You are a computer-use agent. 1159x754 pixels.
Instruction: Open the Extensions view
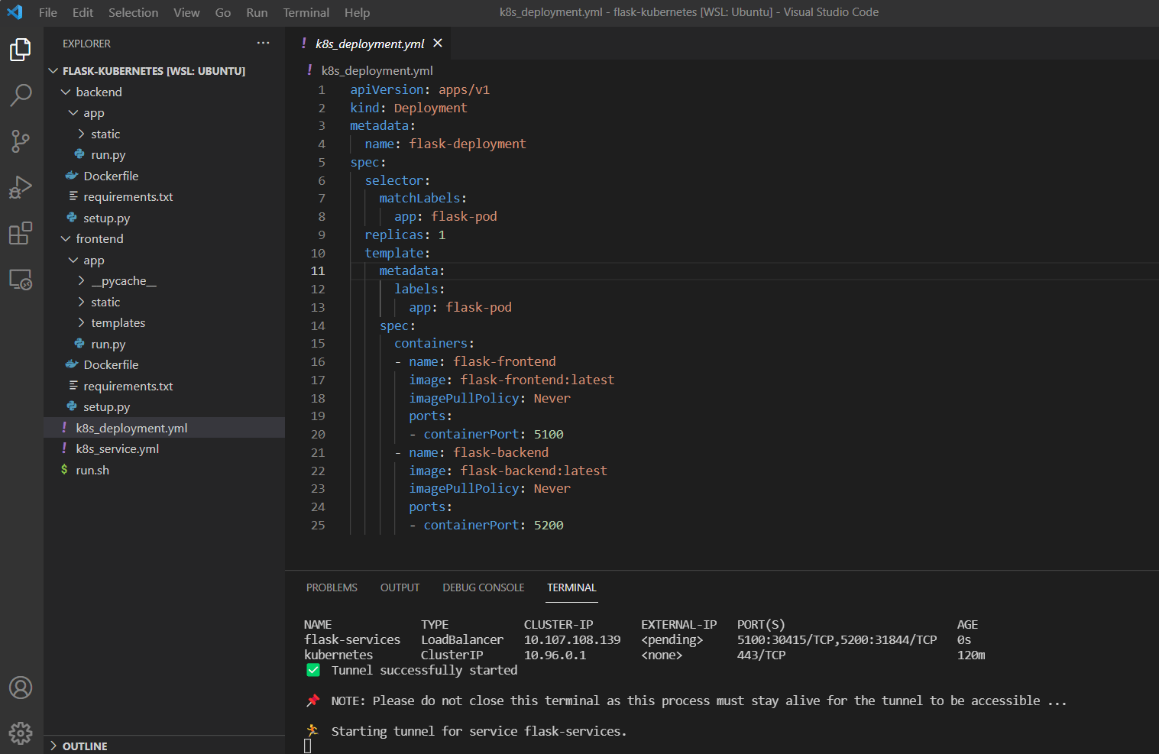[21, 233]
